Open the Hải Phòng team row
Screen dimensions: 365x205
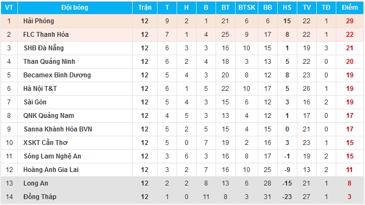click(182, 21)
